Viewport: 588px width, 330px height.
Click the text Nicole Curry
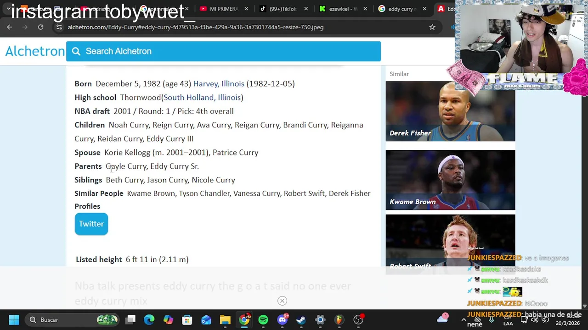213,180
